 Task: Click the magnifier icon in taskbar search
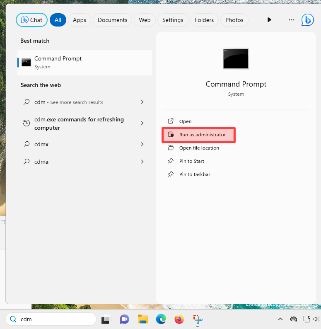13,319
